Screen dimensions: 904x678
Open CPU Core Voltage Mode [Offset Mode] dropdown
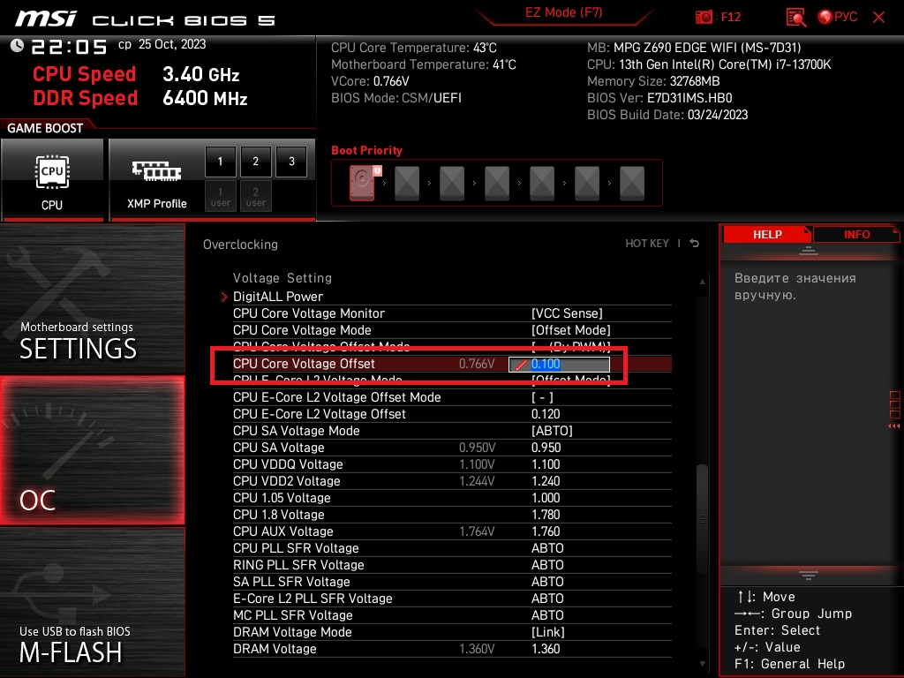click(571, 330)
